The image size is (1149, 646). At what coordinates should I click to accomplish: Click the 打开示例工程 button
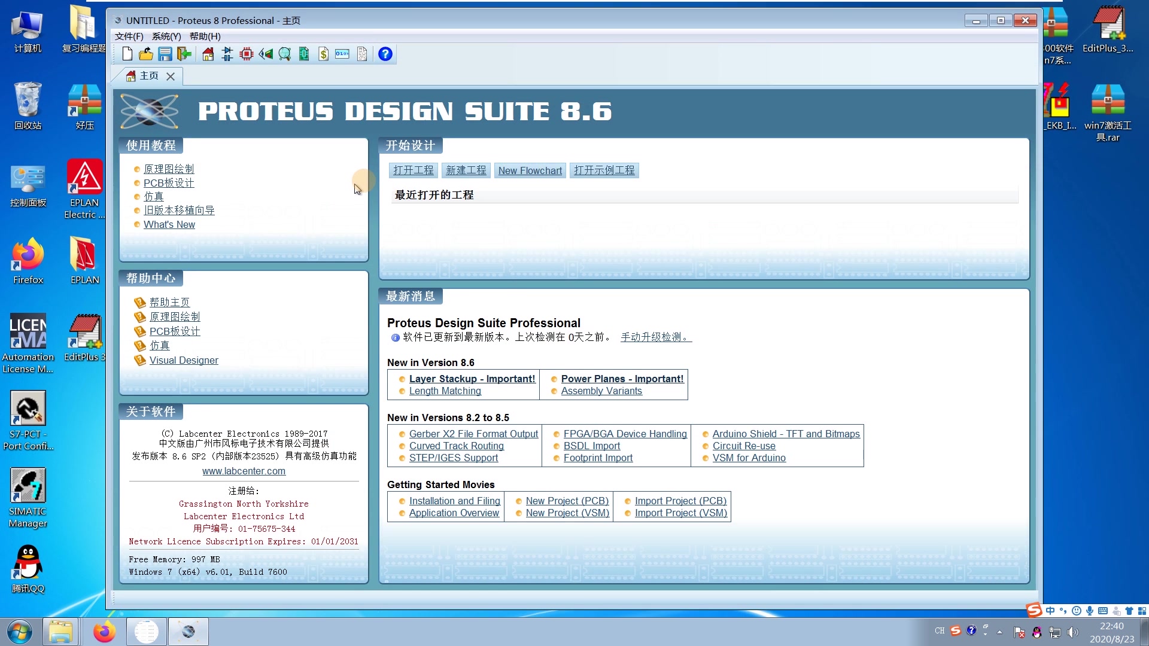pyautogui.click(x=604, y=170)
